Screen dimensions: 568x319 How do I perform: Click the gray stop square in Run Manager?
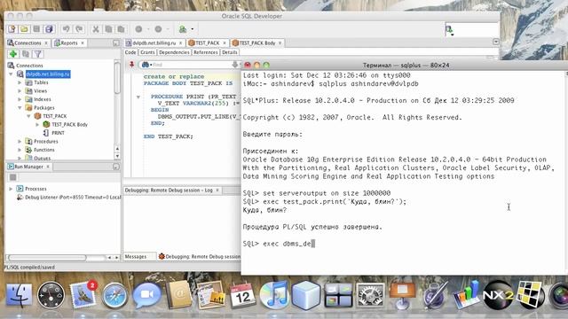(13, 177)
